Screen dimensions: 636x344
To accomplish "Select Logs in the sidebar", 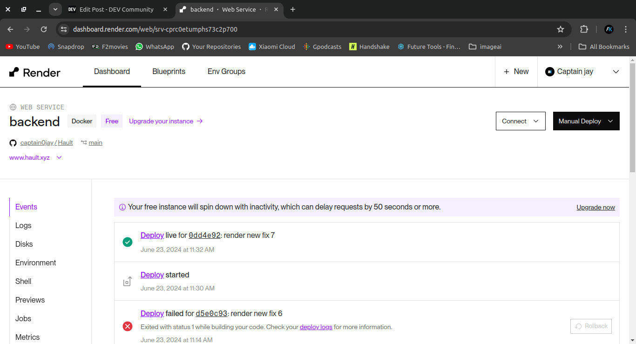I will 23,226.
